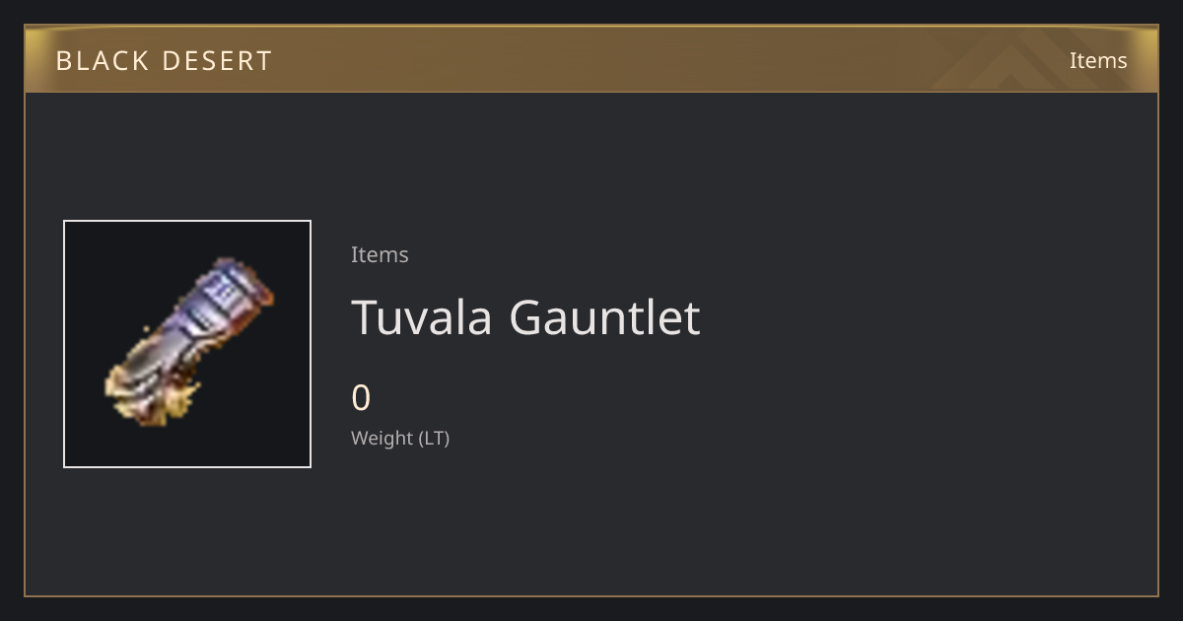The height and width of the screenshot is (621, 1183).
Task: Open the Items tab in header
Action: 1098,60
